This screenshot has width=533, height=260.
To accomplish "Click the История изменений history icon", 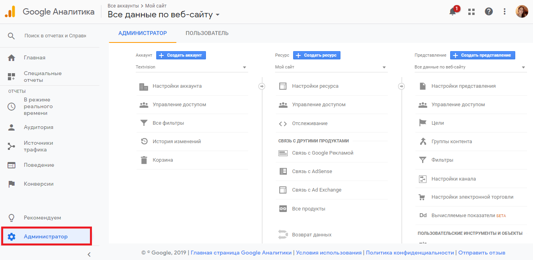I will click(x=144, y=141).
